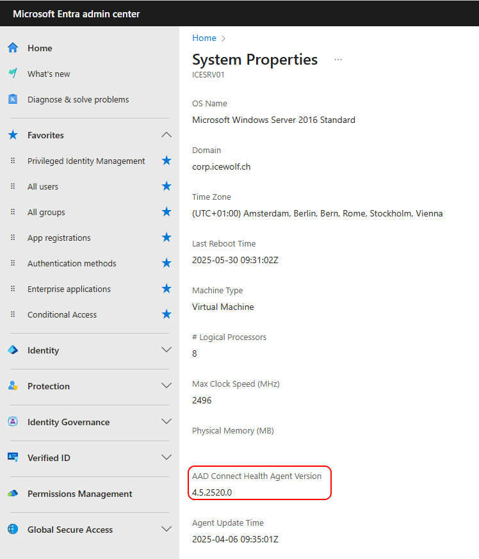The height and width of the screenshot is (559, 479).
Task: Click drag handle beside All users
Action: [x=13, y=186]
